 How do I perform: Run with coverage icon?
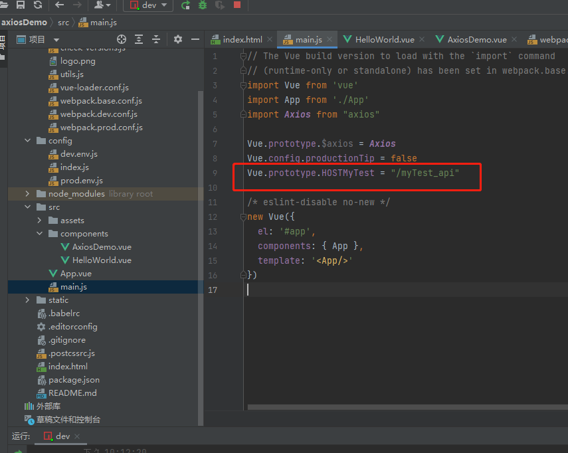coord(220,5)
